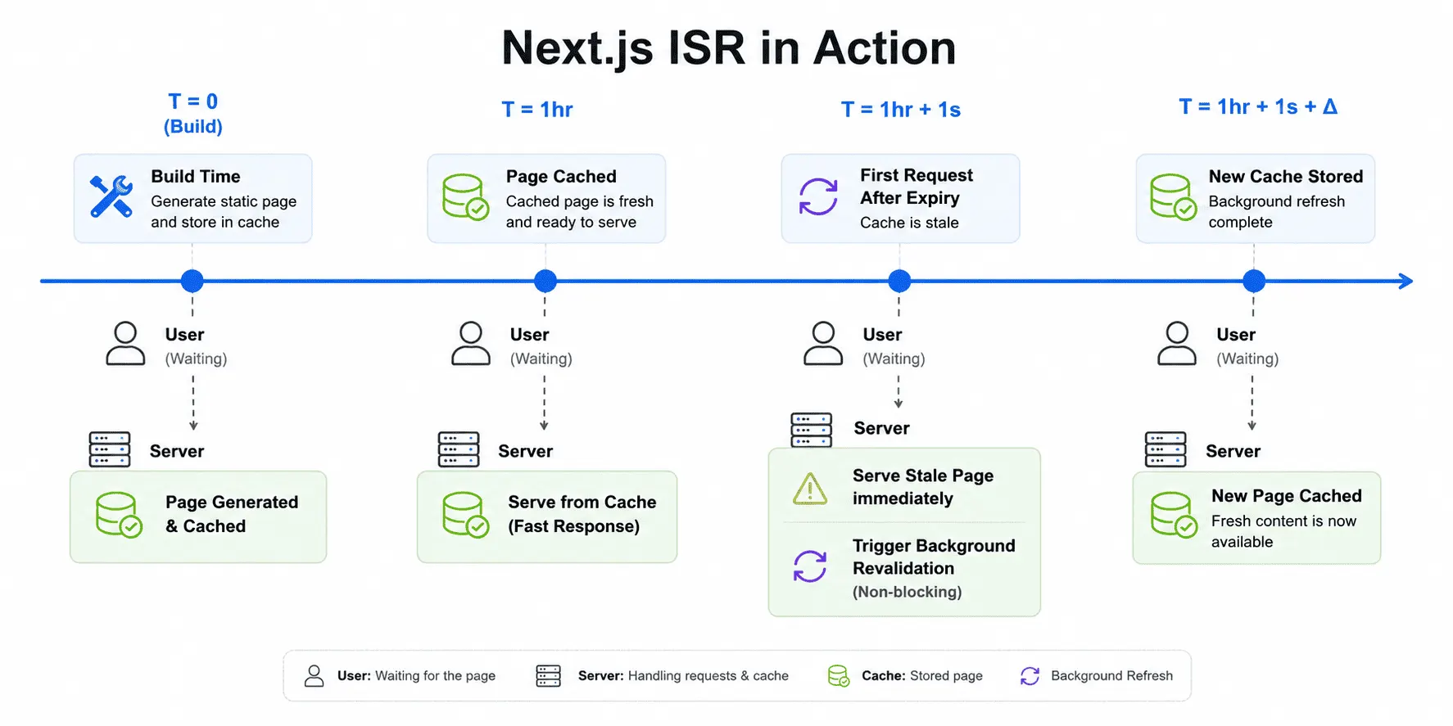Click 'Generate static page and store in cache' text
This screenshot has width=1453, height=726.
point(224,212)
